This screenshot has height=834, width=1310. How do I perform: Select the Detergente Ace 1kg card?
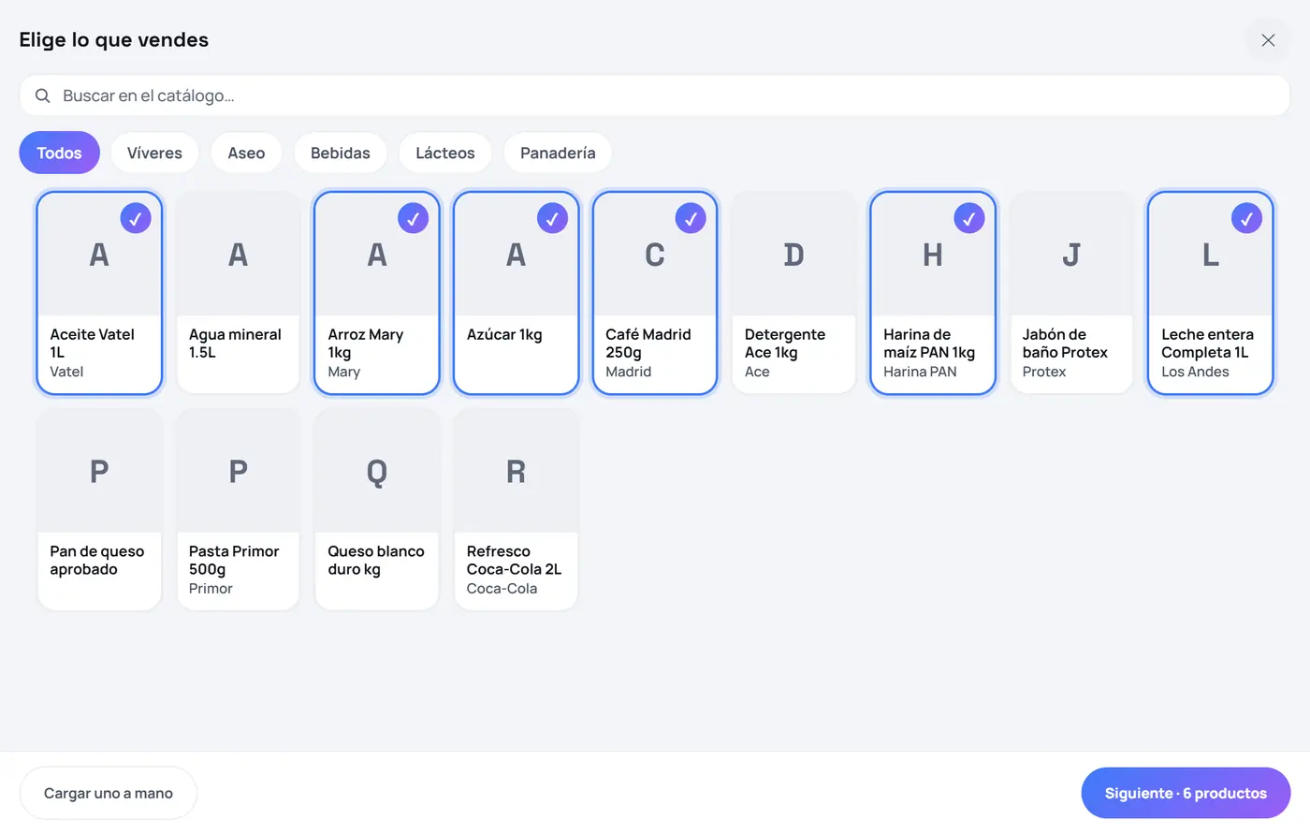(793, 293)
